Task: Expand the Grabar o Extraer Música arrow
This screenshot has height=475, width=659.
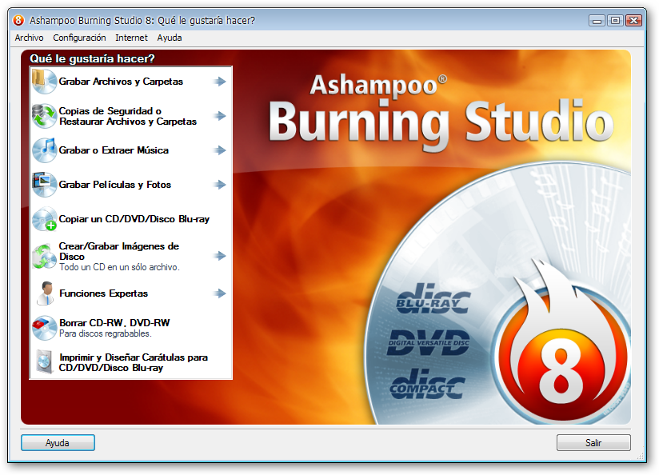Action: click(x=220, y=150)
